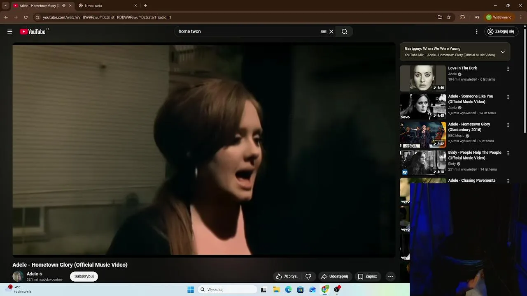
Task: Switch to the Adele Hometown Glory tab
Action: pos(40,6)
